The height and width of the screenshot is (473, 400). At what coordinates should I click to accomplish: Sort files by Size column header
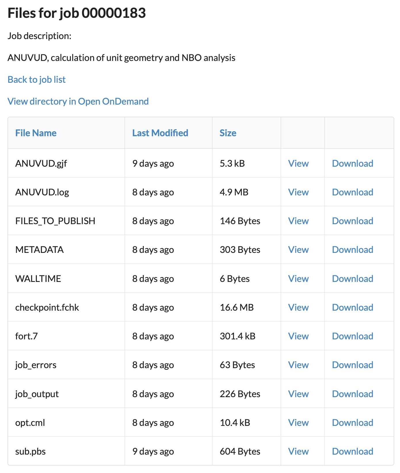(228, 133)
